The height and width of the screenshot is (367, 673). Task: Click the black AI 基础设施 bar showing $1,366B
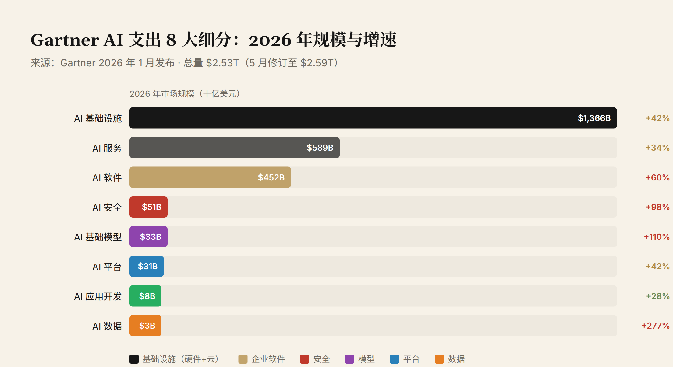click(x=373, y=118)
